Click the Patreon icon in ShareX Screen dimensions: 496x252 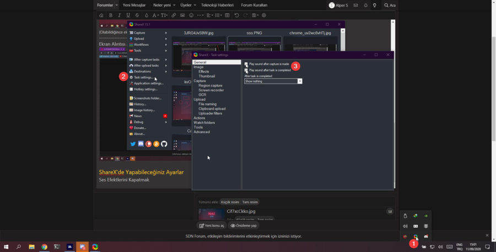pos(148,144)
